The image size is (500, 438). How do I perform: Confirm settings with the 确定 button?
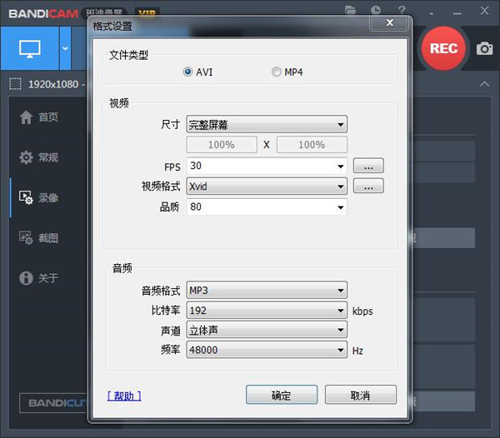click(282, 395)
